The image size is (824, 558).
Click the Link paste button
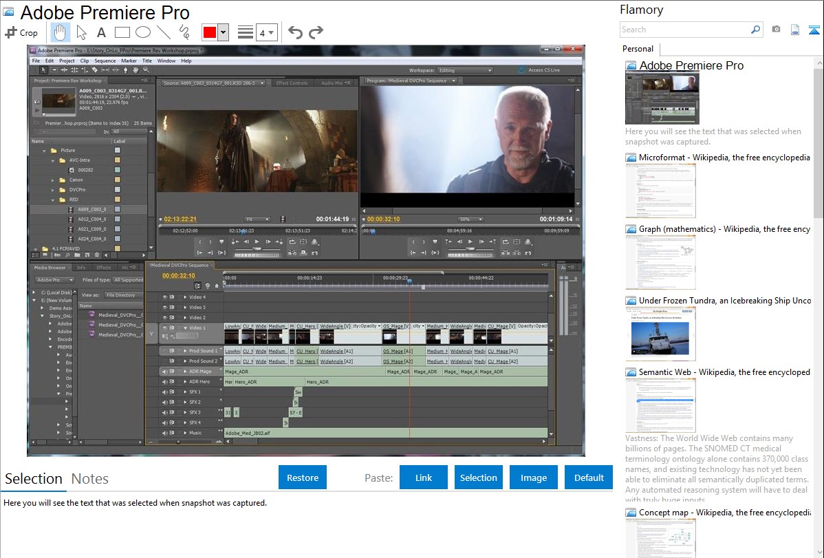tap(424, 477)
